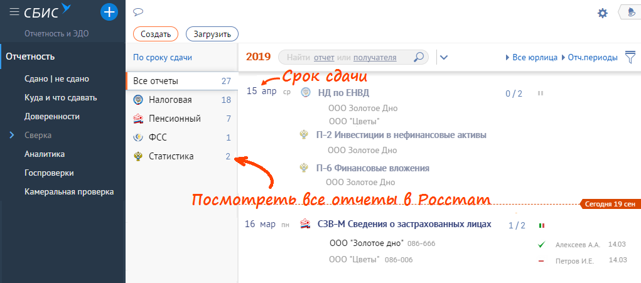This screenshot has height=283, width=641.
Task: Open the hamburger menu next to СБИС logo
Action: pyautogui.click(x=14, y=13)
